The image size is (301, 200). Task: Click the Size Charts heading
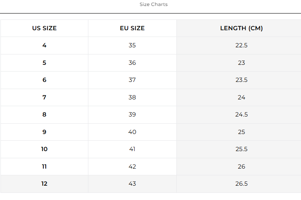click(153, 4)
